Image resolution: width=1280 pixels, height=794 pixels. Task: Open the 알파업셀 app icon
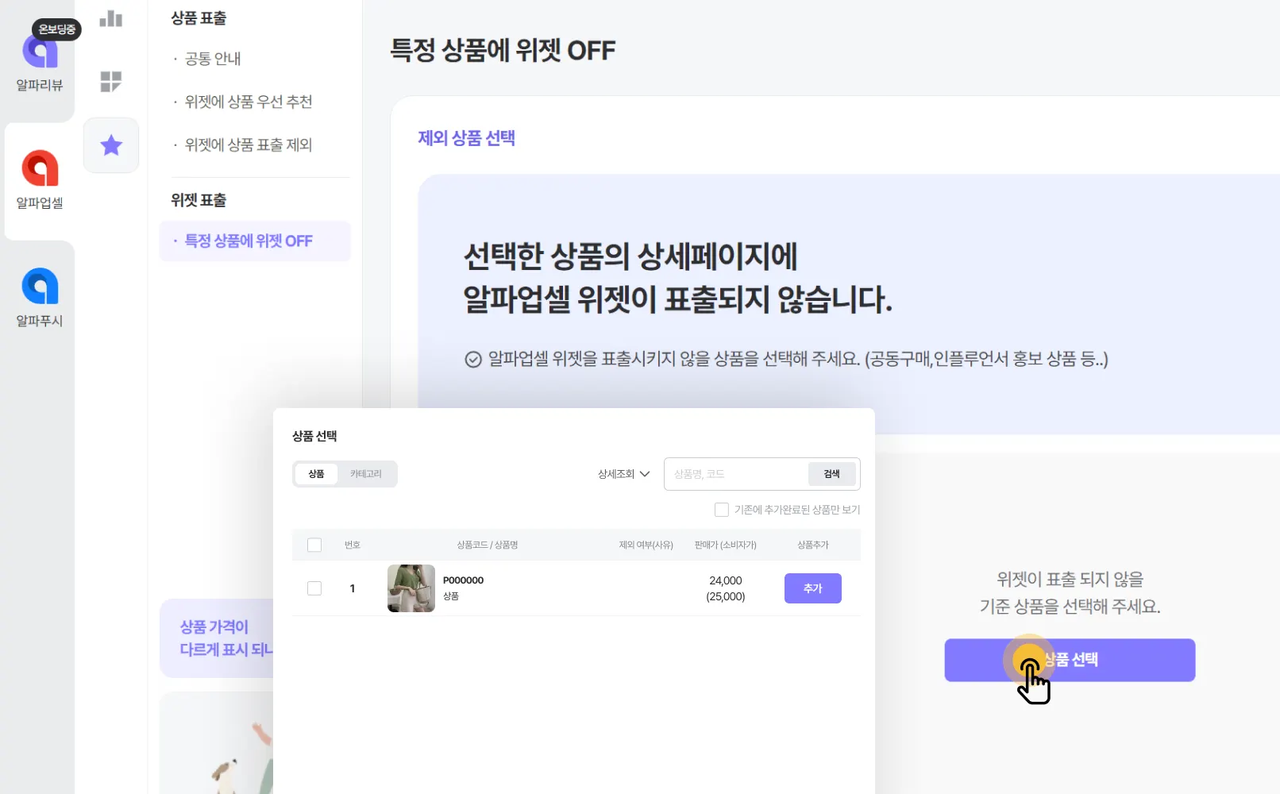click(40, 168)
